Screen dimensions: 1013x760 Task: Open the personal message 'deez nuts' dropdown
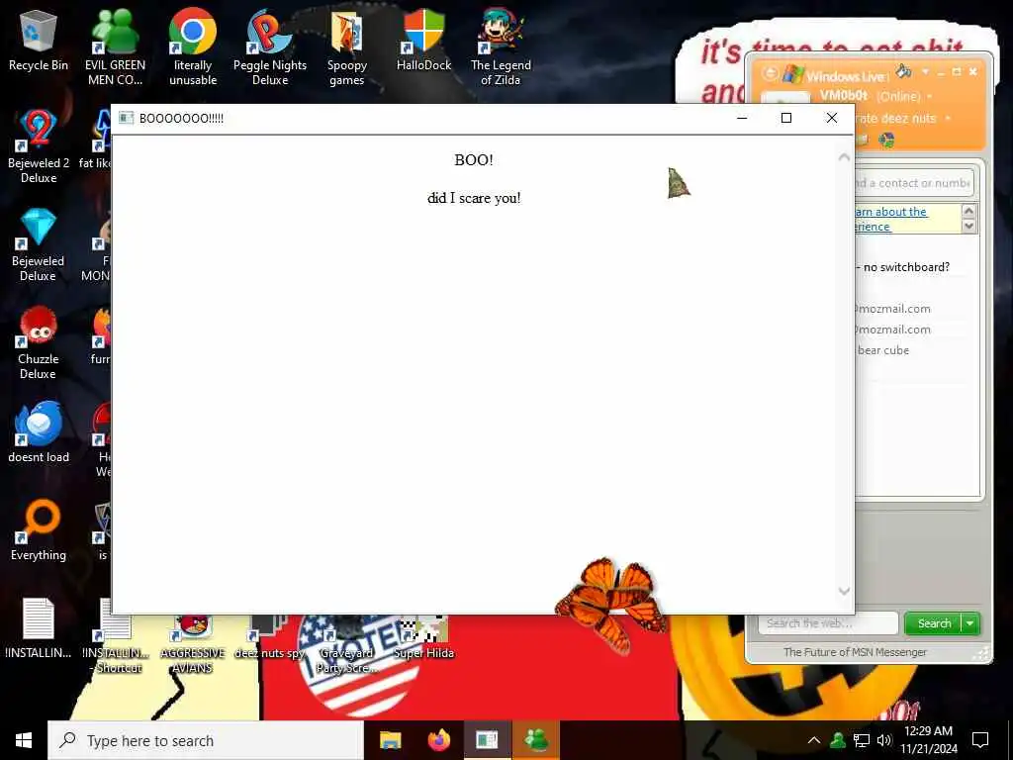948,119
